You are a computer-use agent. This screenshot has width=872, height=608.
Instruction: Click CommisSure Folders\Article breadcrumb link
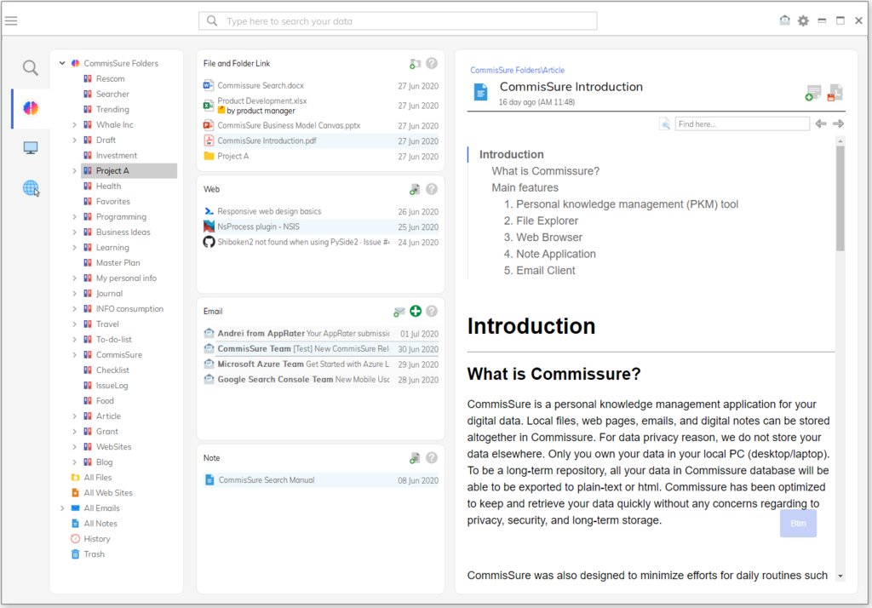click(x=517, y=70)
